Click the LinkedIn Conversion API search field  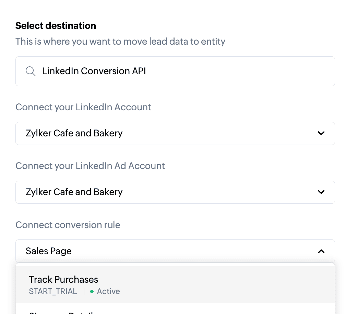point(175,71)
